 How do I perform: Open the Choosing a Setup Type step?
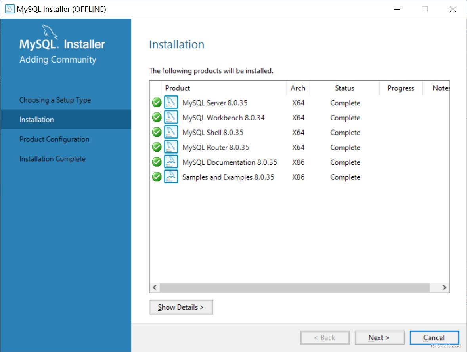[55, 100]
